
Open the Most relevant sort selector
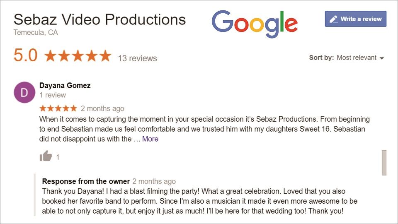coord(357,58)
